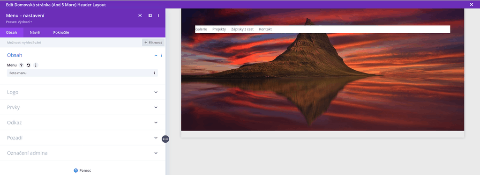This screenshot has width=480, height=175.
Task: Switch to the Obsah tab
Action: [x=11, y=32]
